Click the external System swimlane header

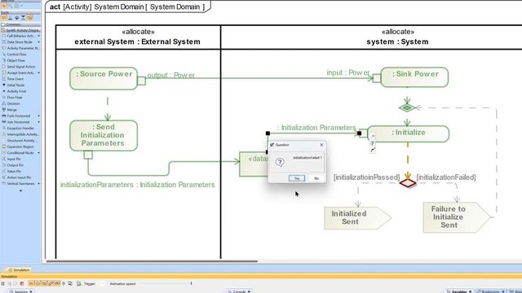138,37
